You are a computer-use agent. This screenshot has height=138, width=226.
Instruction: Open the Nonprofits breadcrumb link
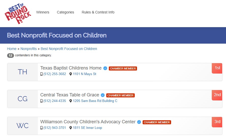(x=29, y=49)
